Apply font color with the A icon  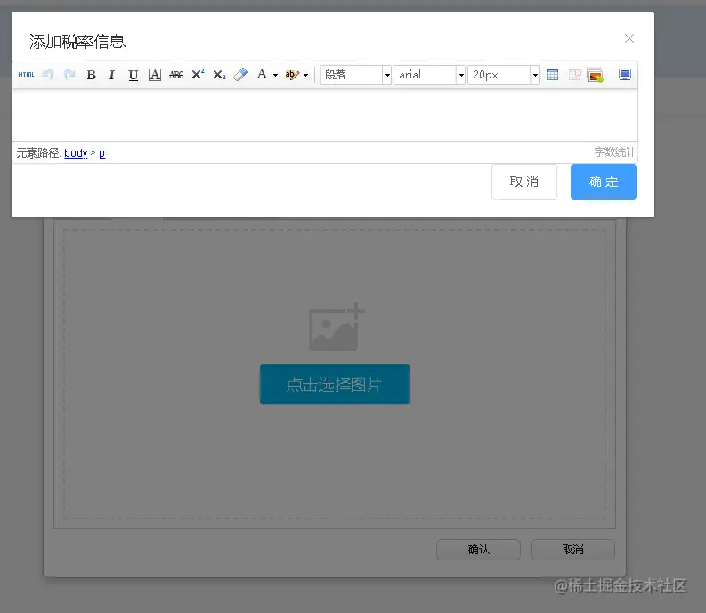point(262,74)
